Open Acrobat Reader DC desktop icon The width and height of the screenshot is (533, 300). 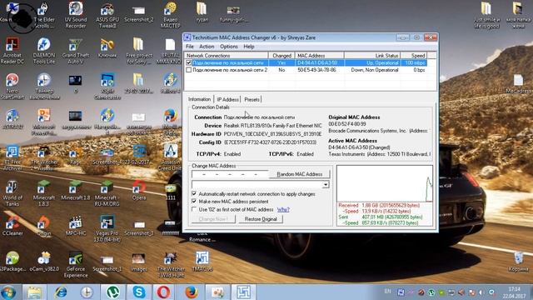[x=12, y=51]
